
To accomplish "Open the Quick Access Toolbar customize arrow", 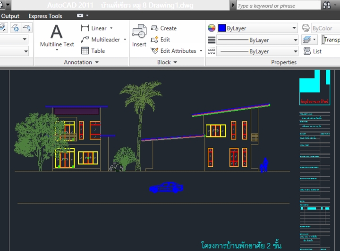I will 8,4.
